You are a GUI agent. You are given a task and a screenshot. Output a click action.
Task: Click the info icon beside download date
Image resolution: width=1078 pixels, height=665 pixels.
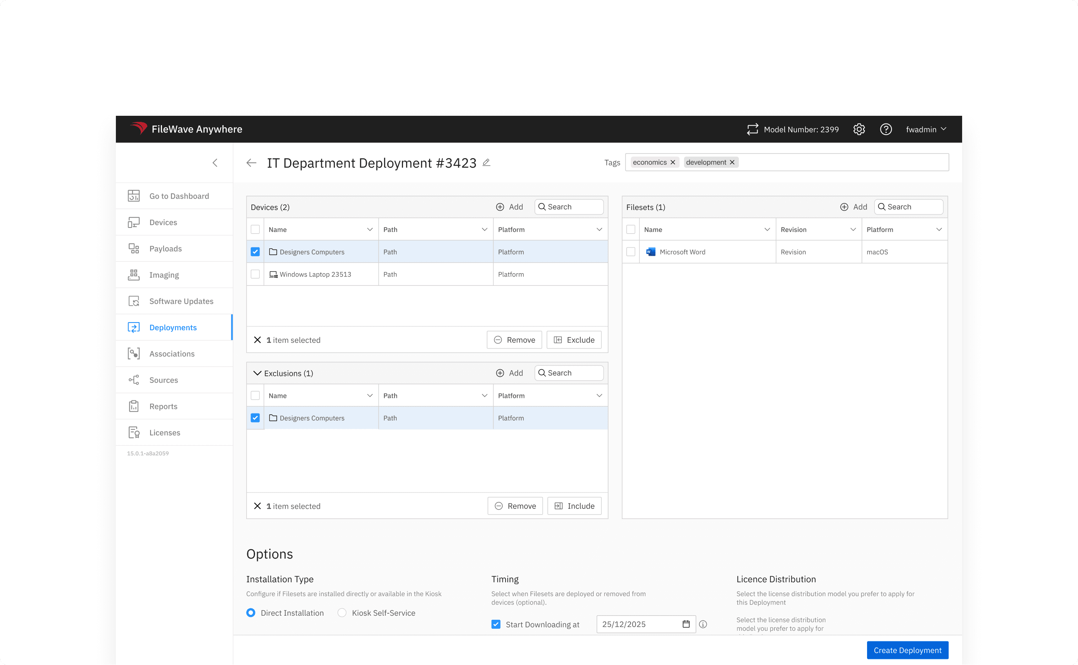point(703,624)
